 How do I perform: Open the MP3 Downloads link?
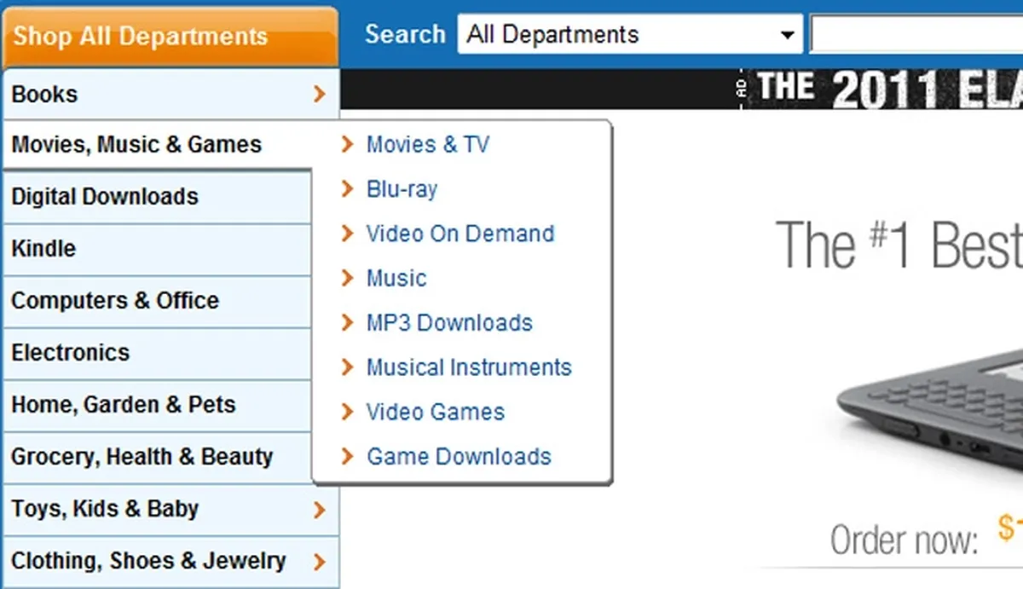(449, 323)
